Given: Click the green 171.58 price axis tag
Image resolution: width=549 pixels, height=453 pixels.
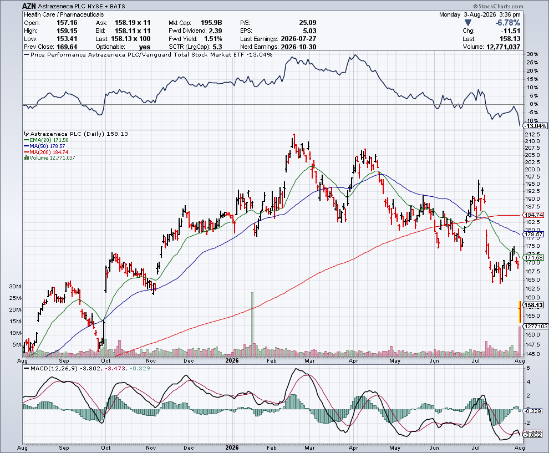Looking at the screenshot, I should [x=533, y=258].
